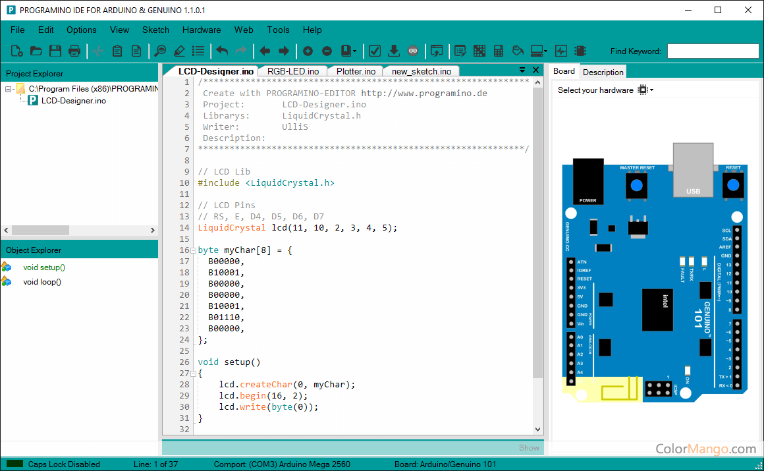The image size is (764, 471).
Task: Upload the sketch to the board
Action: pos(394,51)
